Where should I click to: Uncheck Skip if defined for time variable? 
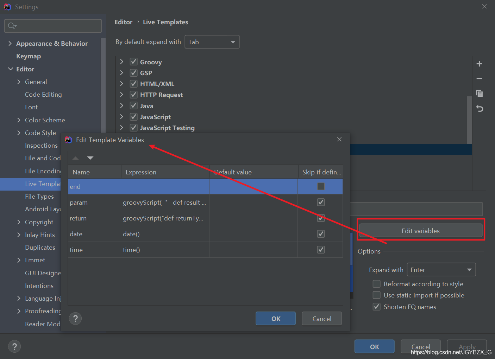(321, 250)
